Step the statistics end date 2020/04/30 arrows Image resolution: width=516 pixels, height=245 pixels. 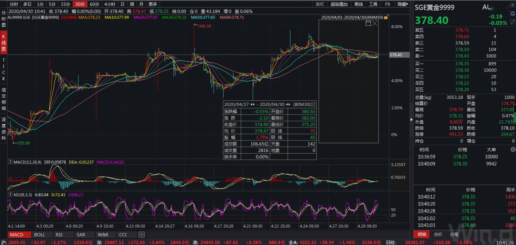(289, 104)
